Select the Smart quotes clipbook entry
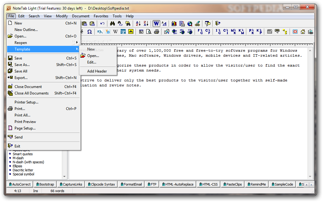Image resolution: width=323 pixels, height=202 pixels. click(x=22, y=154)
